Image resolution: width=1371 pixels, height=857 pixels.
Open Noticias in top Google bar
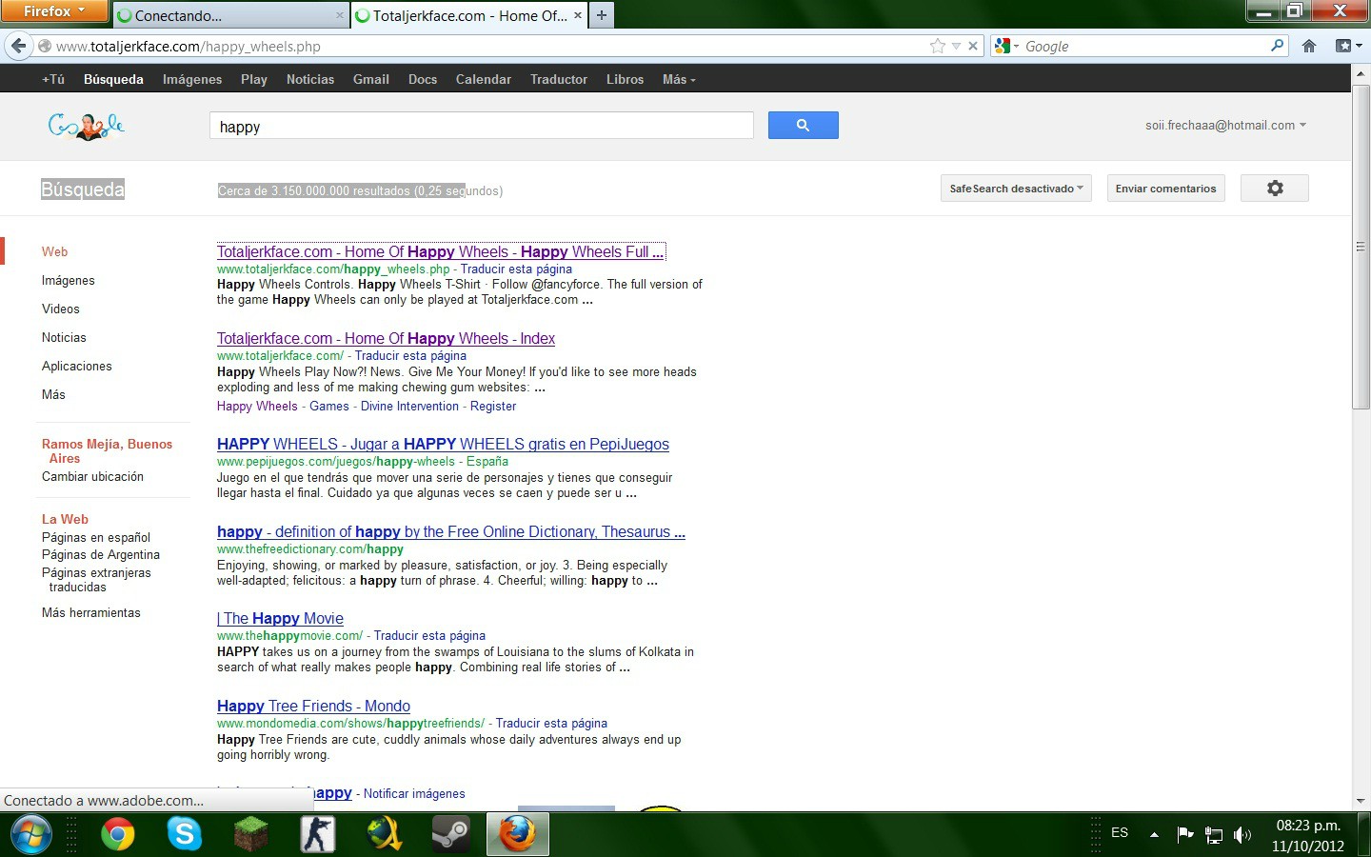[x=310, y=79]
